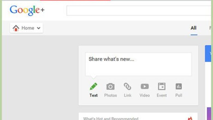Click the blue card at right edge
The height and width of the screenshot is (120, 213).
click(208, 53)
